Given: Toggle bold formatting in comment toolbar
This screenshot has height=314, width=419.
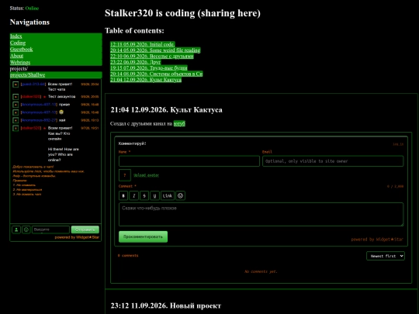Looking at the screenshot, I should click(x=123, y=195).
